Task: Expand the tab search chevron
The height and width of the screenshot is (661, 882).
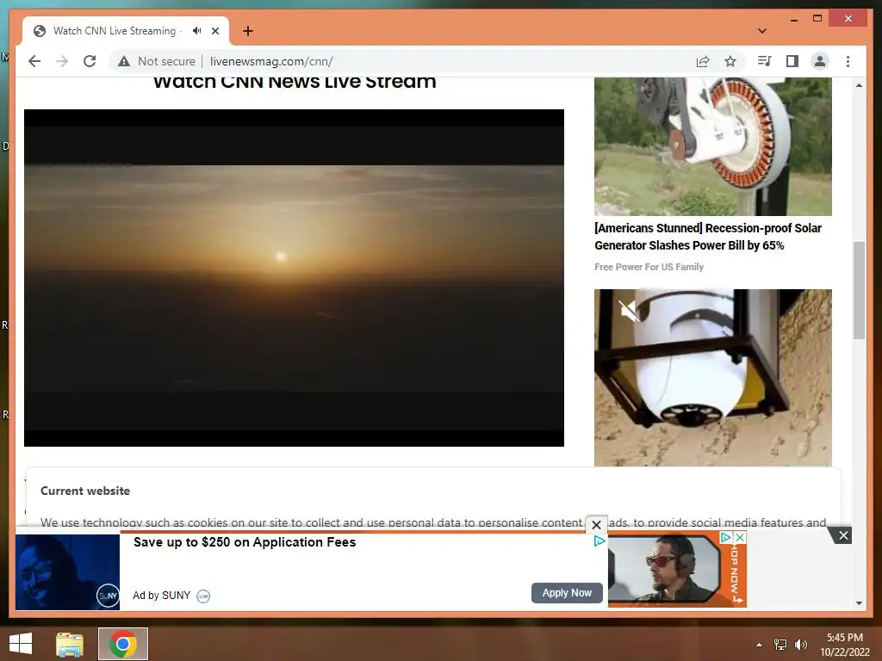Action: coord(762,31)
